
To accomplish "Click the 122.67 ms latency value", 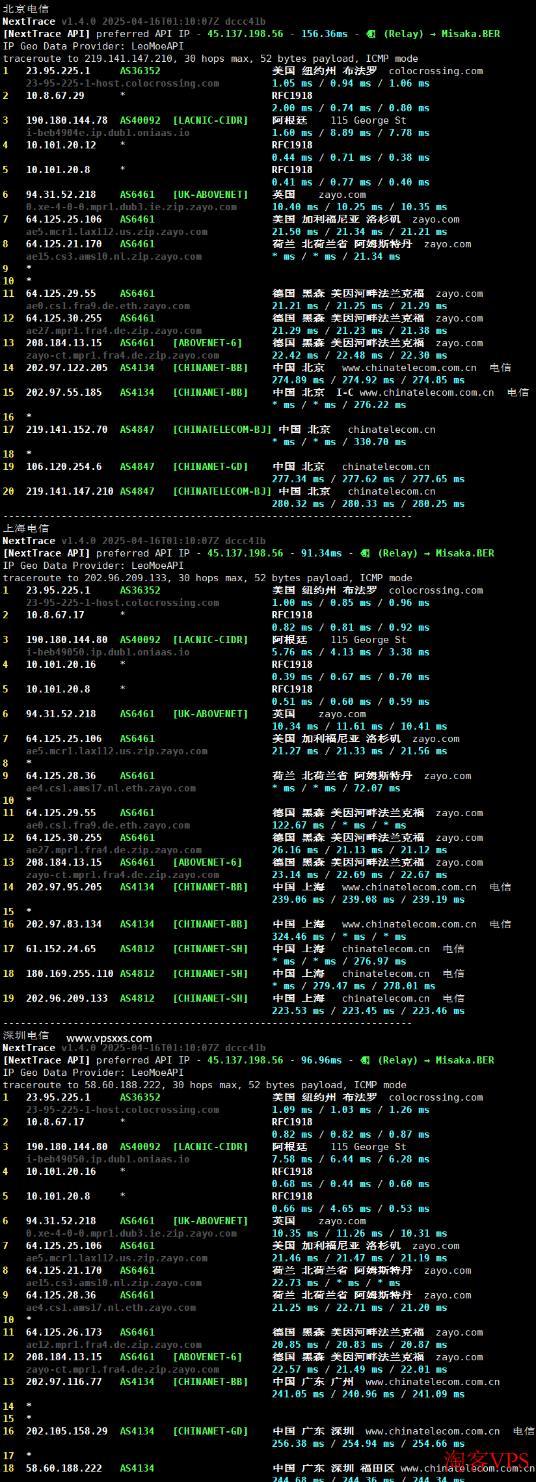I will pyautogui.click(x=298, y=825).
